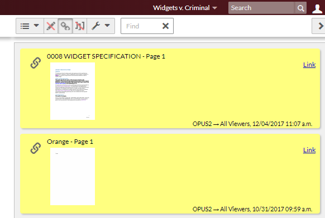Click the magnifier search button
This screenshot has height=218, width=325.
[300, 8]
